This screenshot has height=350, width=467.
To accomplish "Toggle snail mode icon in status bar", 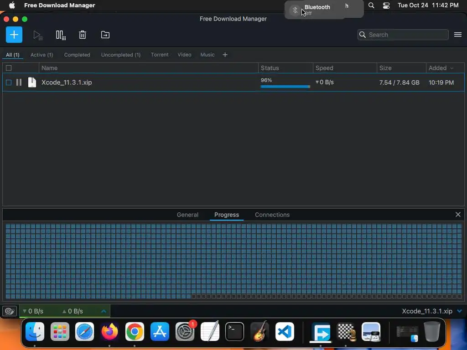I will [x=10, y=311].
